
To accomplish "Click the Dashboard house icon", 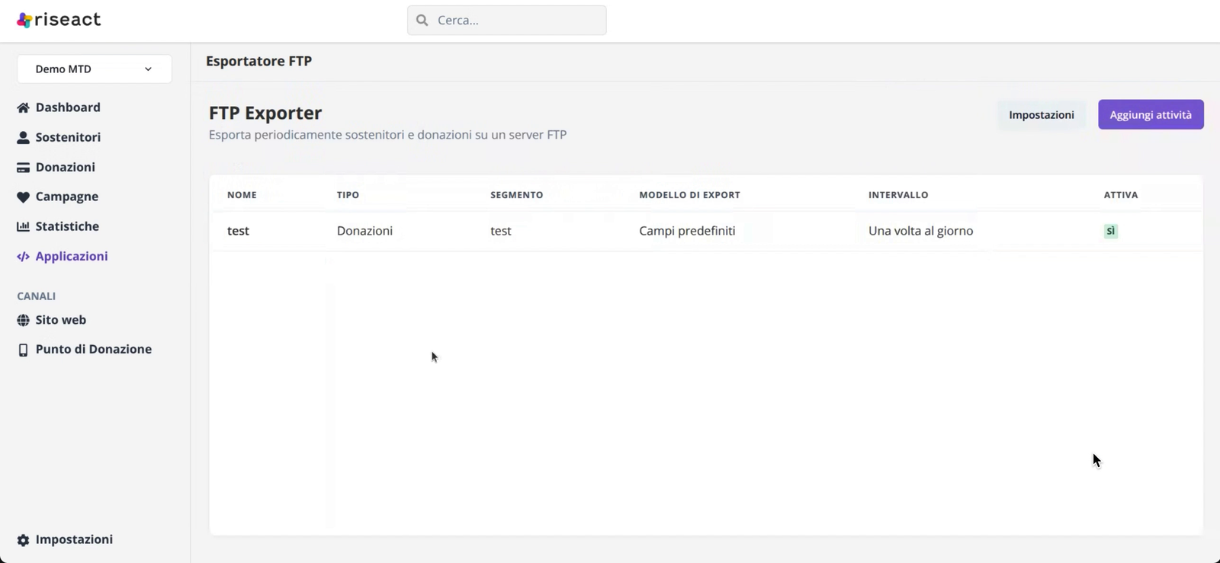I will 23,107.
